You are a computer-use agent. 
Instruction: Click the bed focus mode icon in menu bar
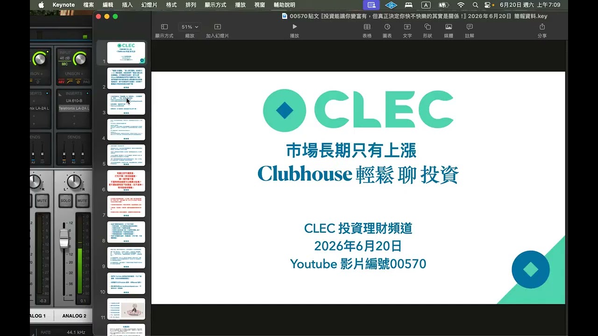coord(409,5)
